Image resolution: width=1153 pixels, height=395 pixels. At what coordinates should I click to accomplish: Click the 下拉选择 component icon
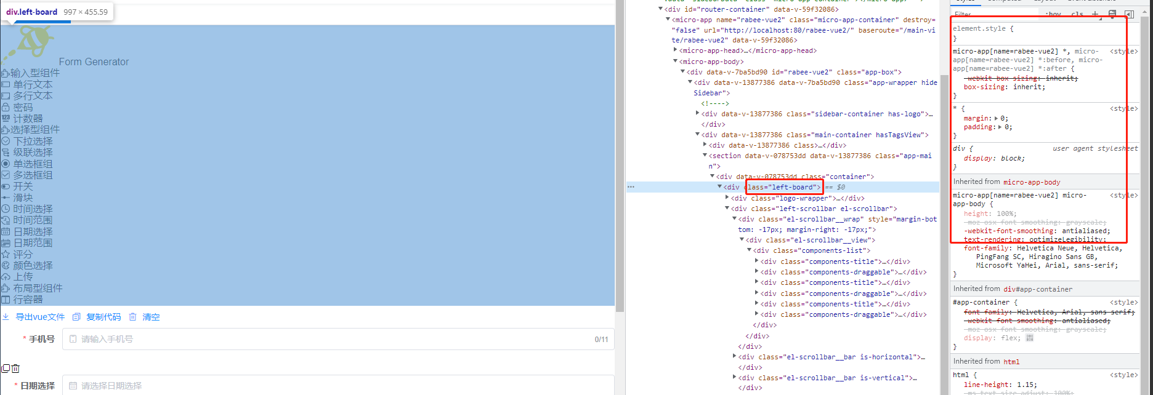pos(6,141)
